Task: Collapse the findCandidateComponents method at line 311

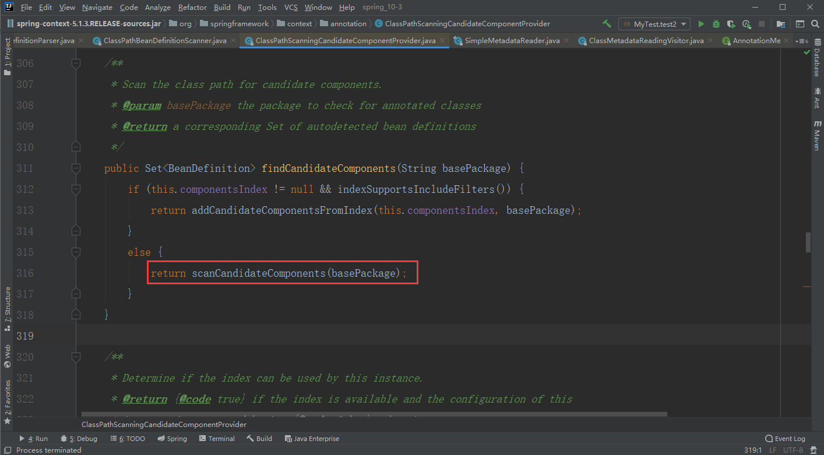Action: [76, 168]
